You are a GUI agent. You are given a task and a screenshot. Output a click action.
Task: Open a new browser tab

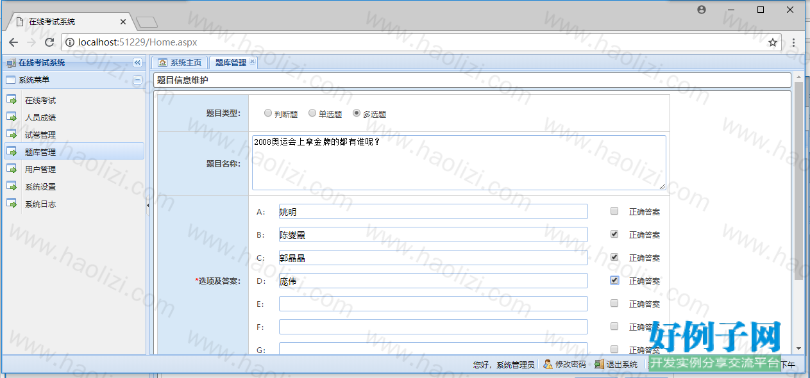tap(147, 22)
